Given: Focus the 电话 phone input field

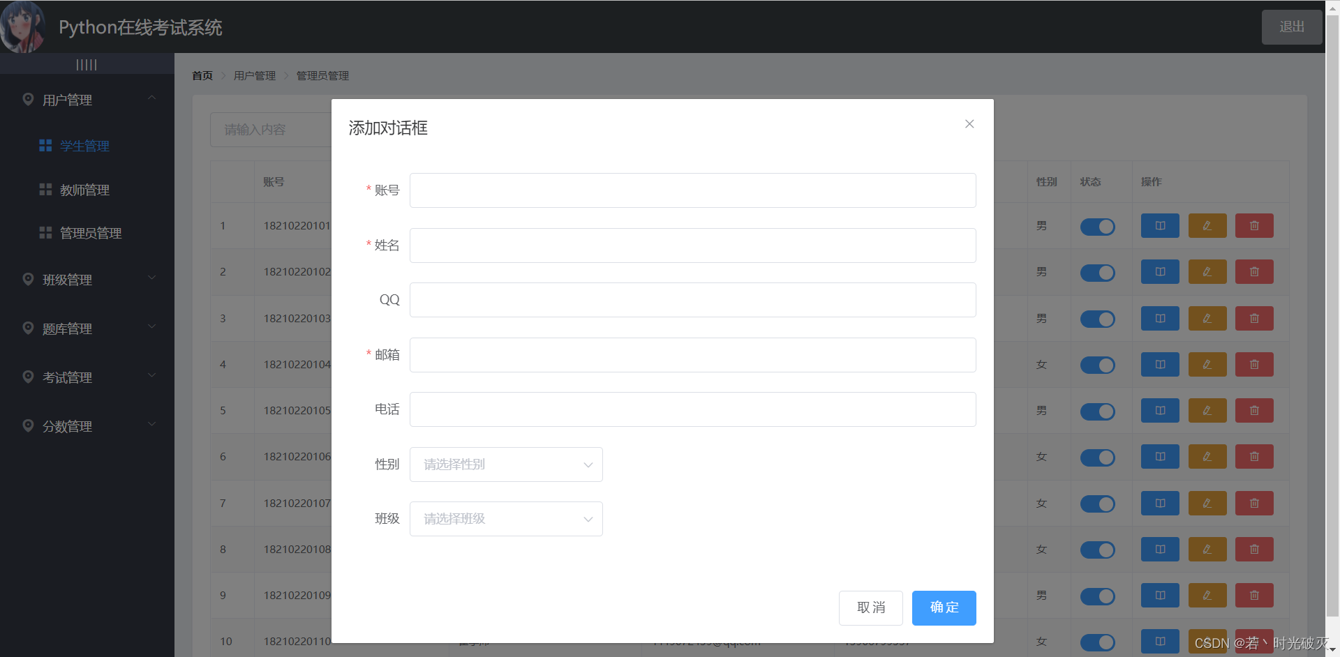Looking at the screenshot, I should [x=693, y=409].
